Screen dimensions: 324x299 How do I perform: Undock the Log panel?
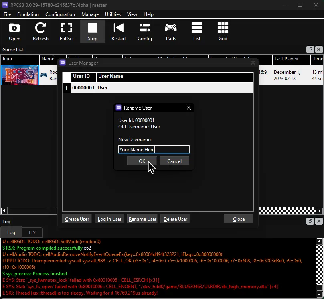coord(310,221)
